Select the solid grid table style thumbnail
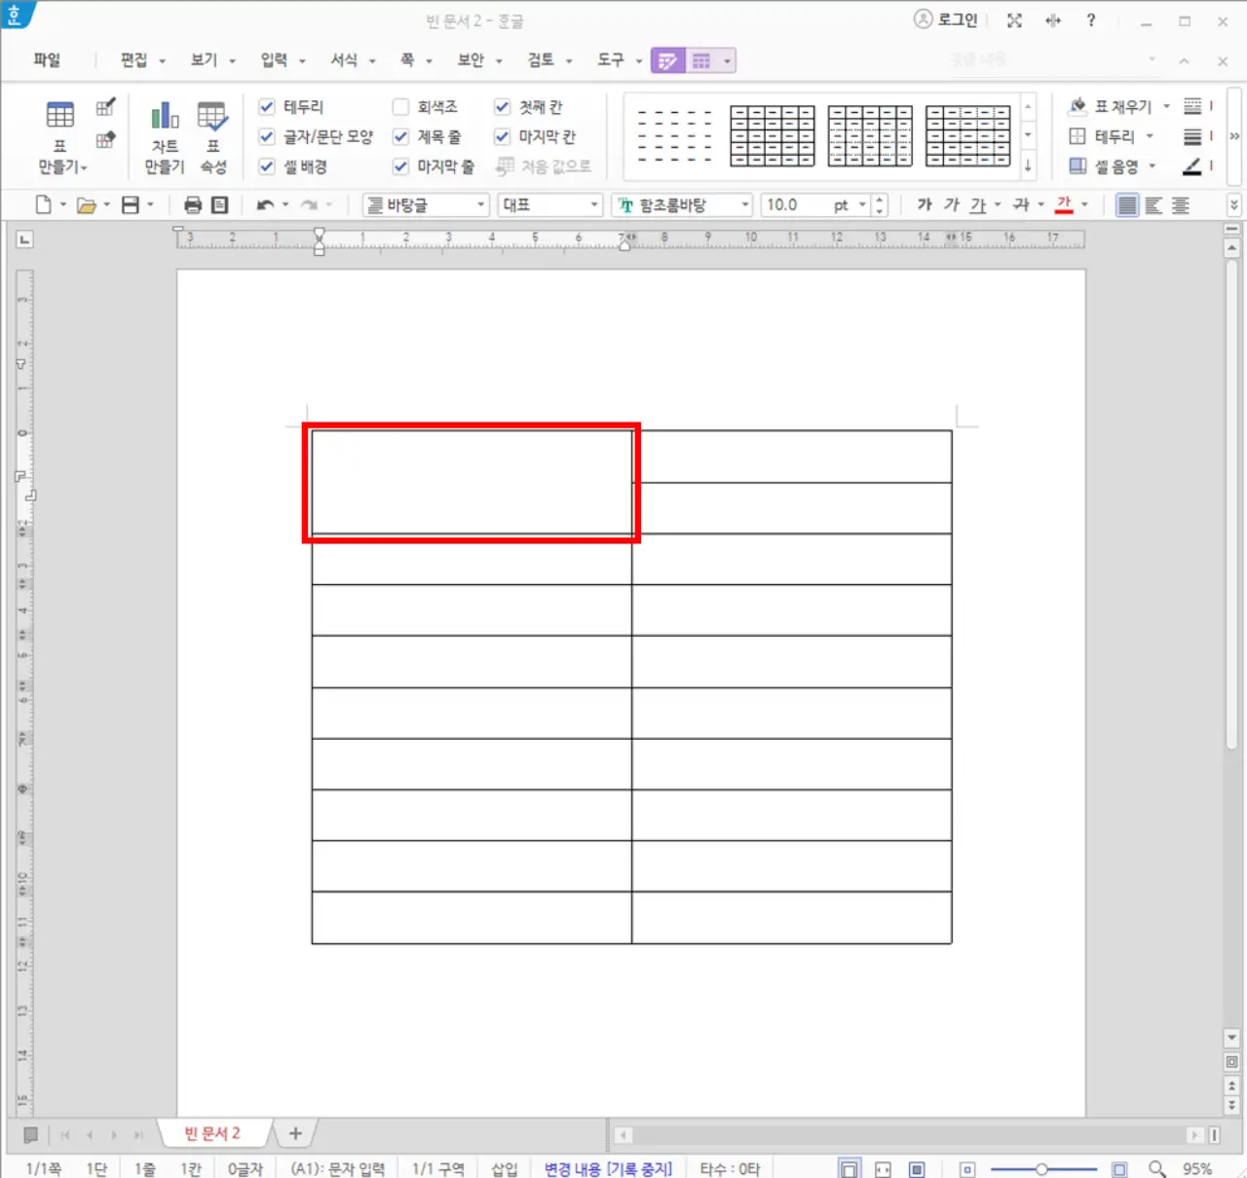The width and height of the screenshot is (1247, 1178). (773, 136)
